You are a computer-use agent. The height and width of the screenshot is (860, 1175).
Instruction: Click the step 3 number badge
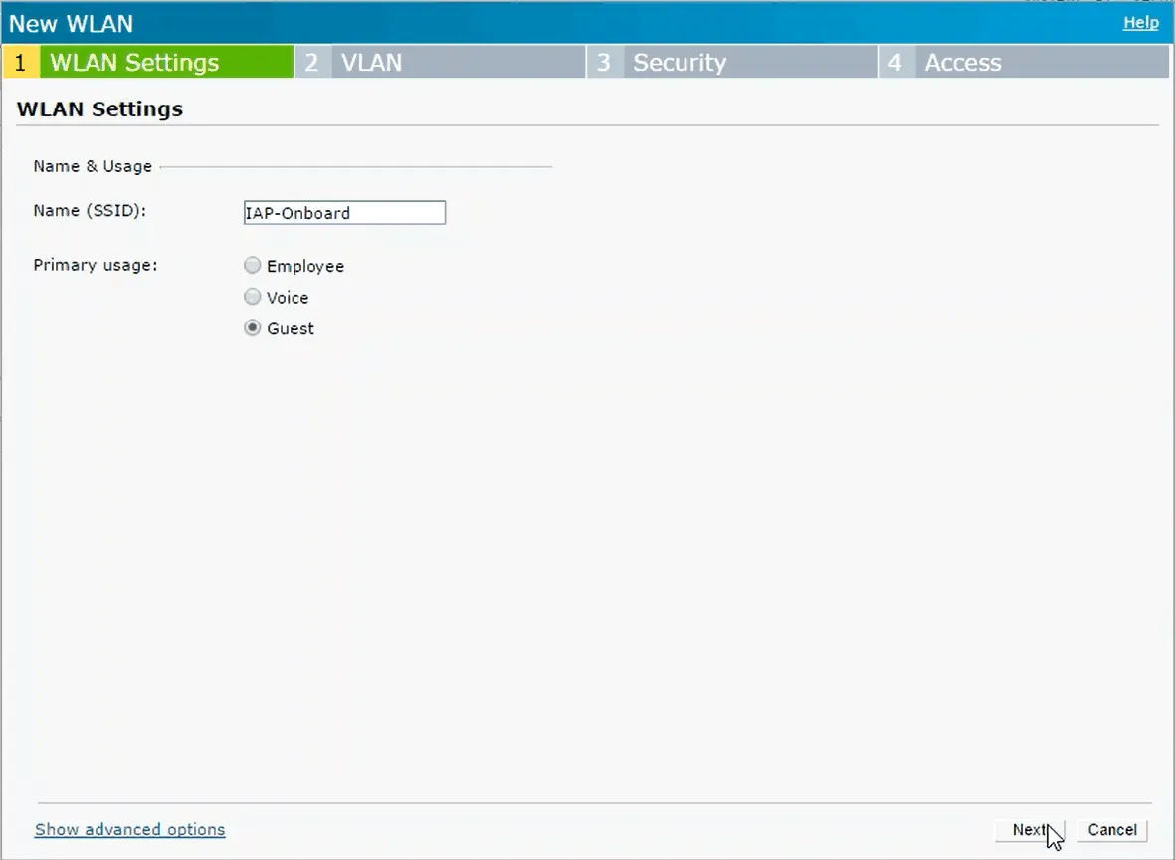603,63
